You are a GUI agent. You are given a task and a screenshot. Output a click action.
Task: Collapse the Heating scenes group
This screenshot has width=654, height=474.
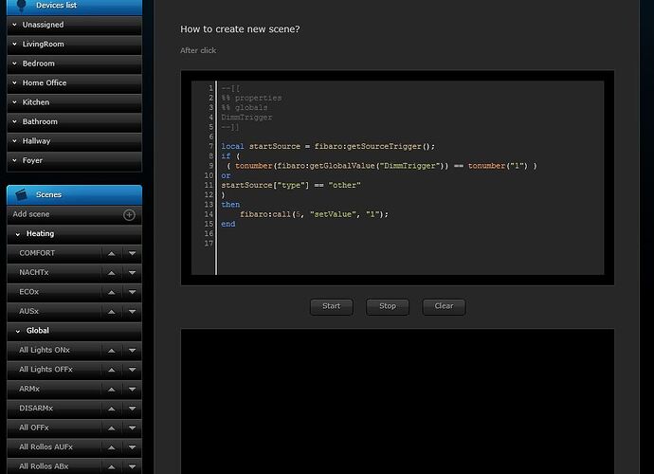18,234
